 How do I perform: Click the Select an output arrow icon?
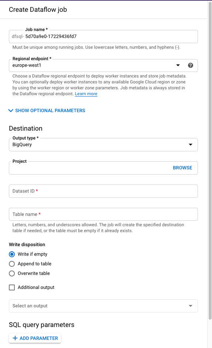coord(191,306)
